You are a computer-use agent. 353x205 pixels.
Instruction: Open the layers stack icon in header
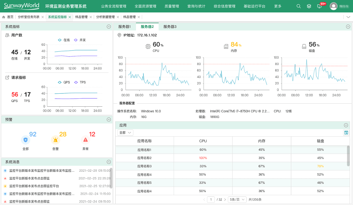pyautogui.click(x=309, y=6)
